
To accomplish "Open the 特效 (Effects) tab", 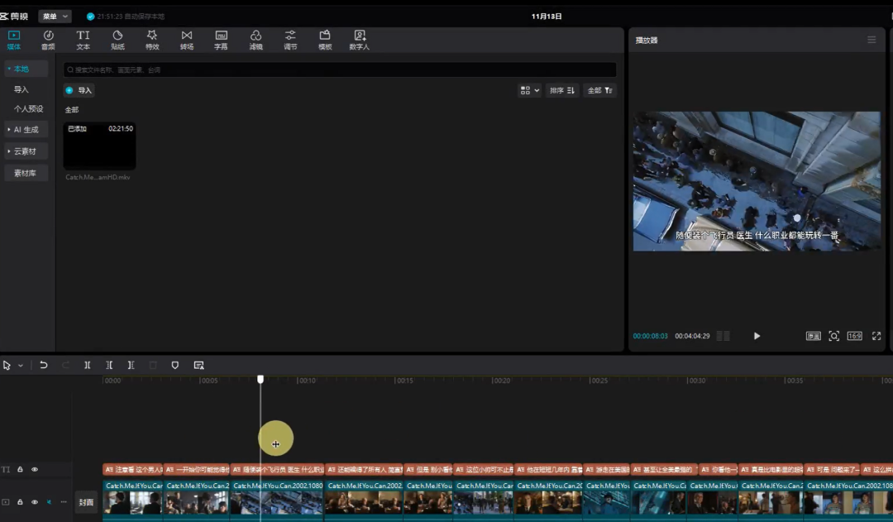I will point(152,40).
